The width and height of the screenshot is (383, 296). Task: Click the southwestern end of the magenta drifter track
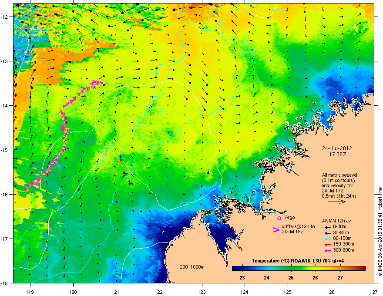25,189
